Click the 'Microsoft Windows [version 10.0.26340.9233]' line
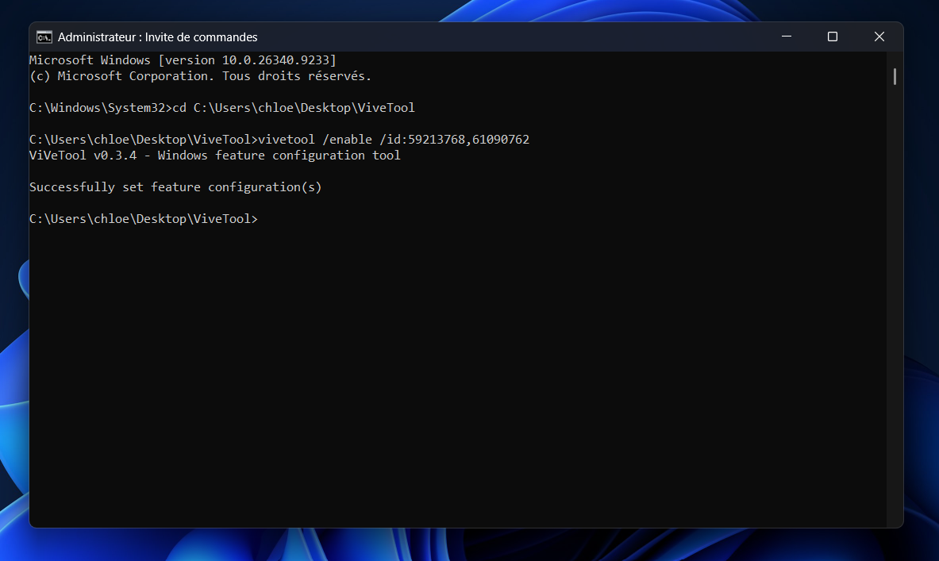 pos(183,60)
